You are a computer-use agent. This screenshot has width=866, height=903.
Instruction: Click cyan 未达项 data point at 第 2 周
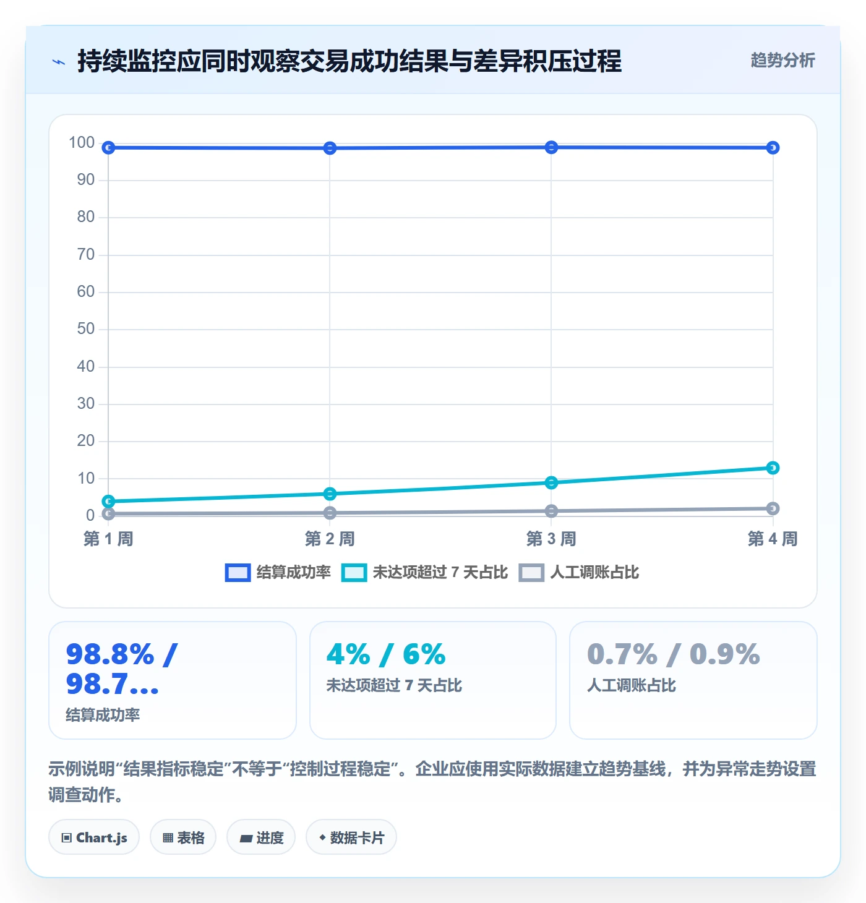coord(330,494)
